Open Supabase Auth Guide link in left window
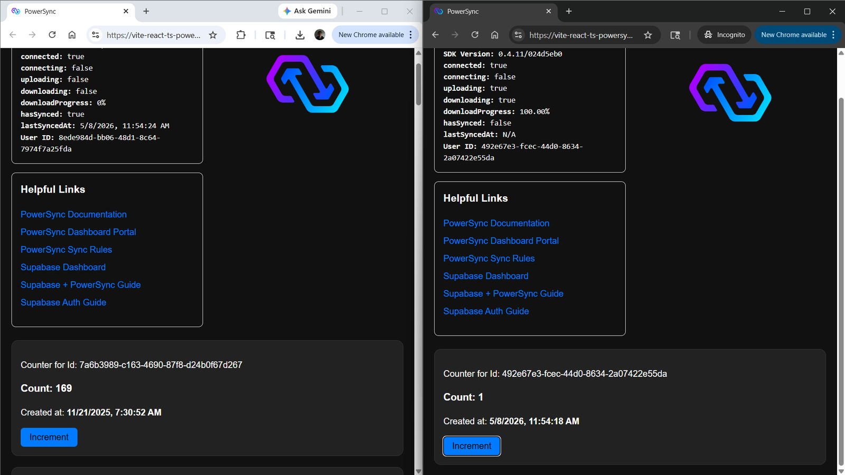The width and height of the screenshot is (845, 475). pyautogui.click(x=63, y=302)
